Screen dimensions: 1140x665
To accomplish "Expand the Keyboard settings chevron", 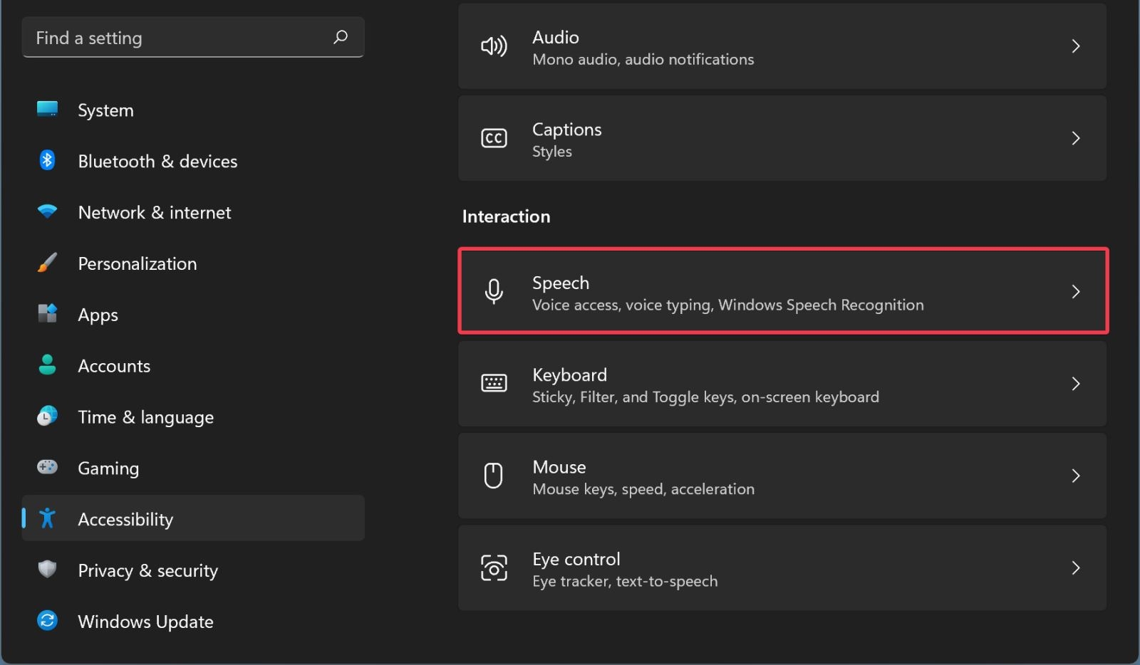I will (1076, 384).
